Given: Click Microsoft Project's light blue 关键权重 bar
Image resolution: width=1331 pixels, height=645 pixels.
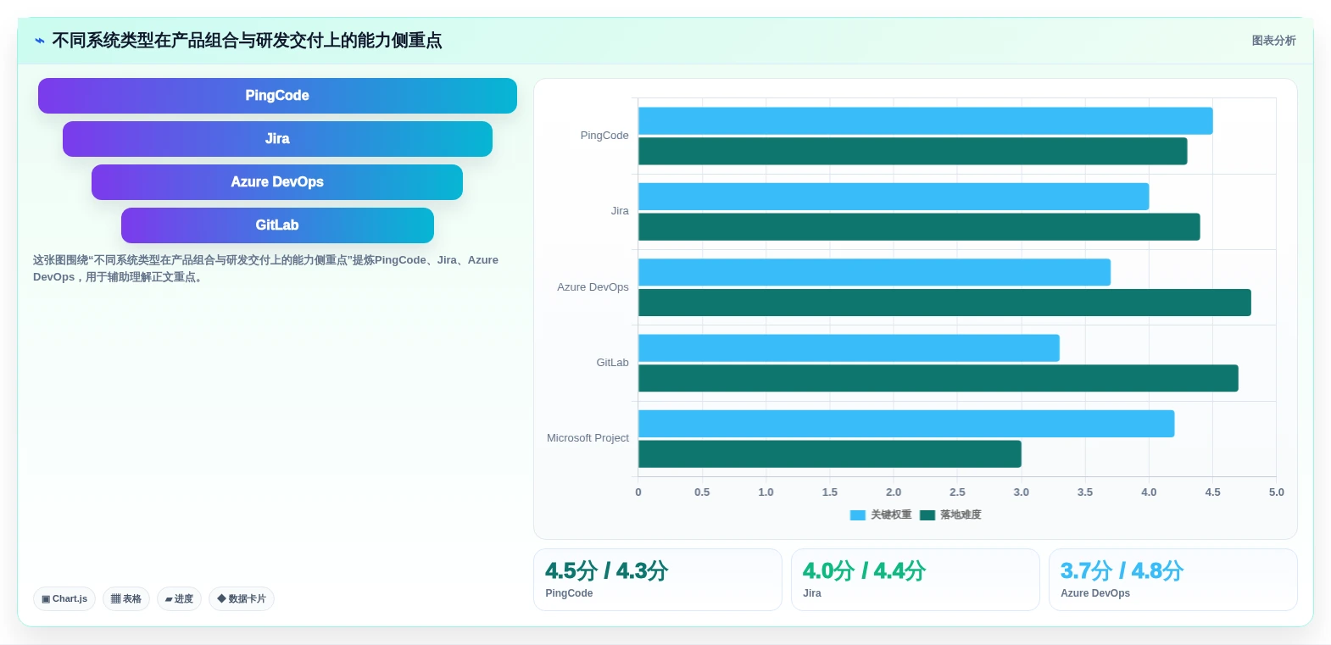Looking at the screenshot, I should tap(906, 424).
